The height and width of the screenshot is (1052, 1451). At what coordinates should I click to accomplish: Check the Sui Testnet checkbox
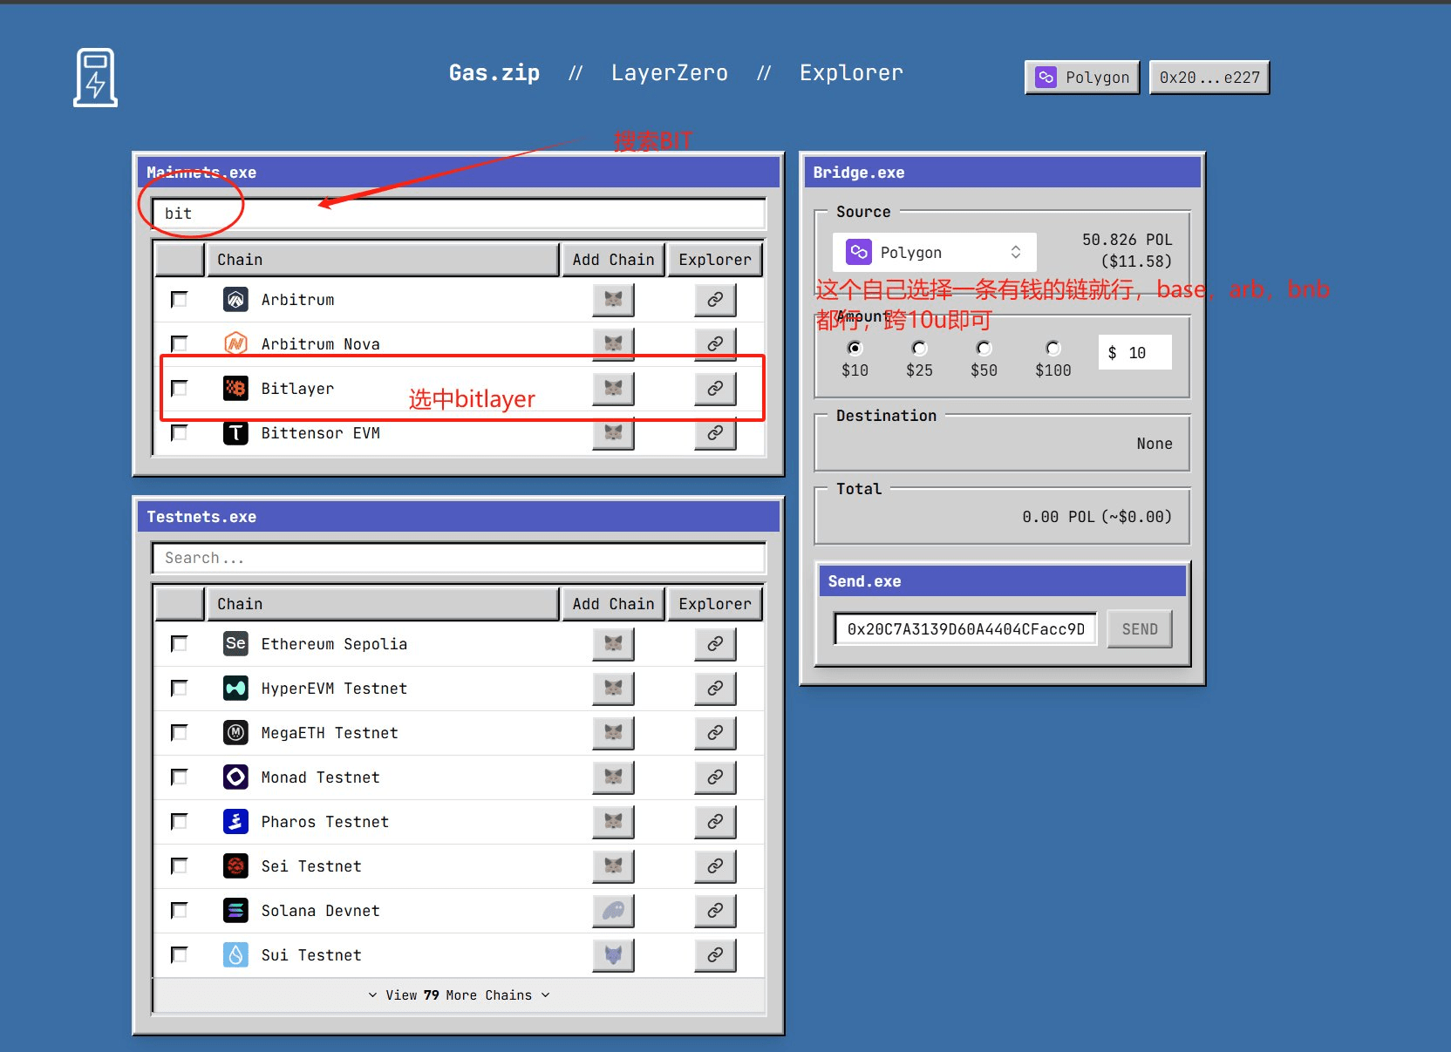[x=180, y=955]
